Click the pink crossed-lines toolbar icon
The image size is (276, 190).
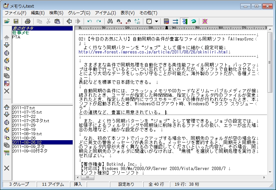[205, 21]
